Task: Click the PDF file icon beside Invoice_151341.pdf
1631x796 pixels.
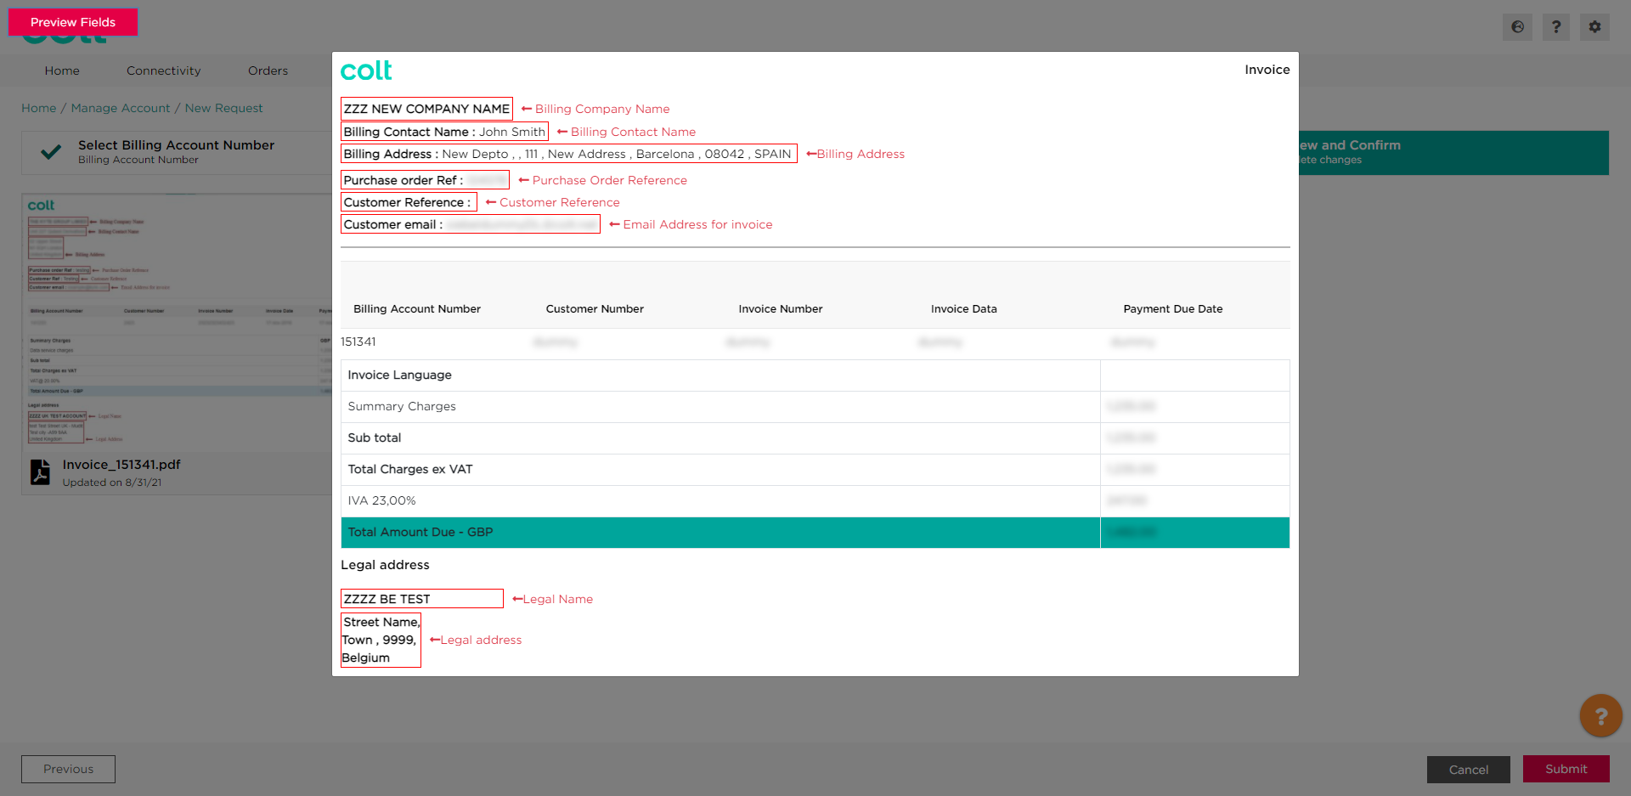Action: coord(40,472)
